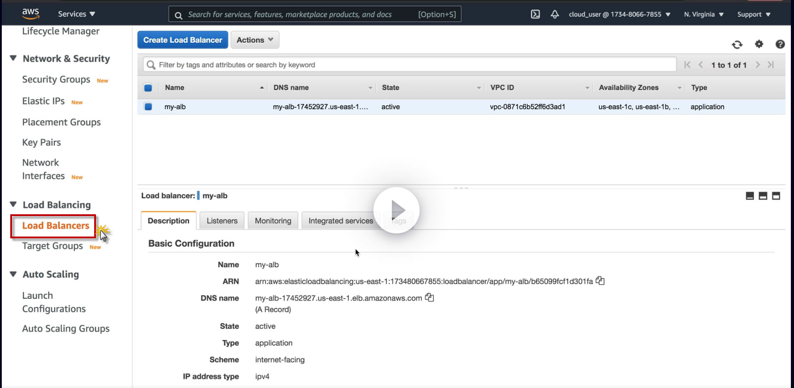Open the AWS home logo

(x=31, y=14)
